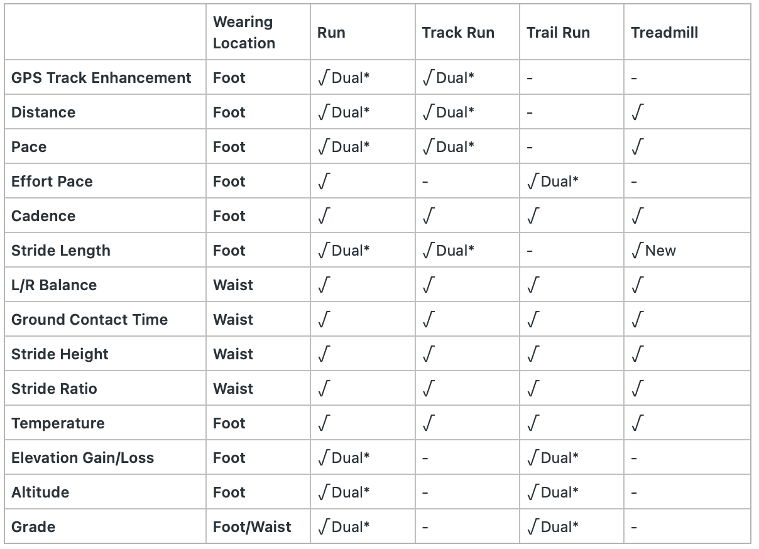
Task: Click the Elevation Gain/Loss row label
Action: tap(82, 458)
